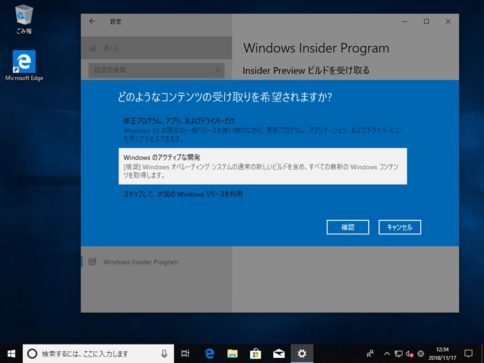Click the 設定の検索 search field
This screenshot has height=363, width=484.
156,70
